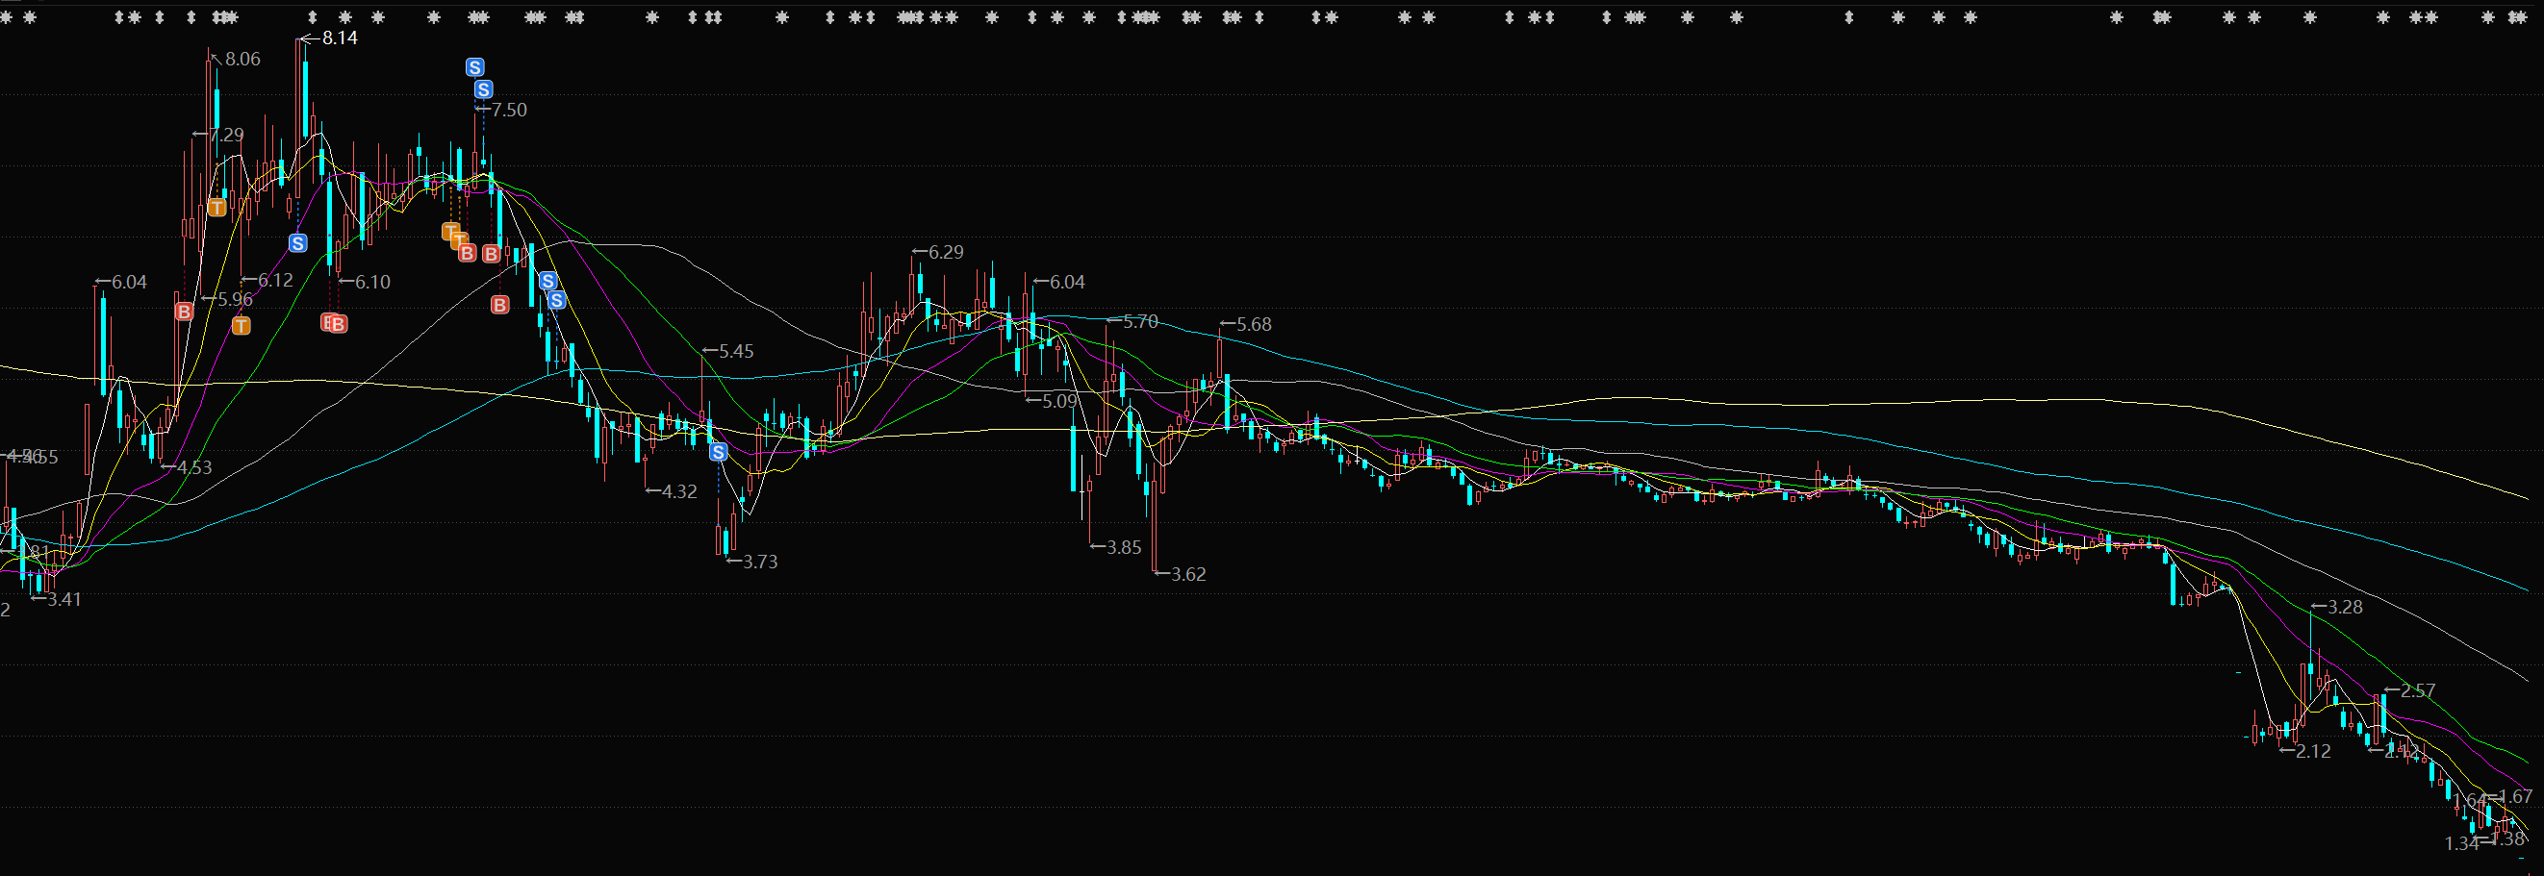This screenshot has height=876, width=2544.
Task: Click the topmost S sell marker above 7.50
Action: click(475, 67)
